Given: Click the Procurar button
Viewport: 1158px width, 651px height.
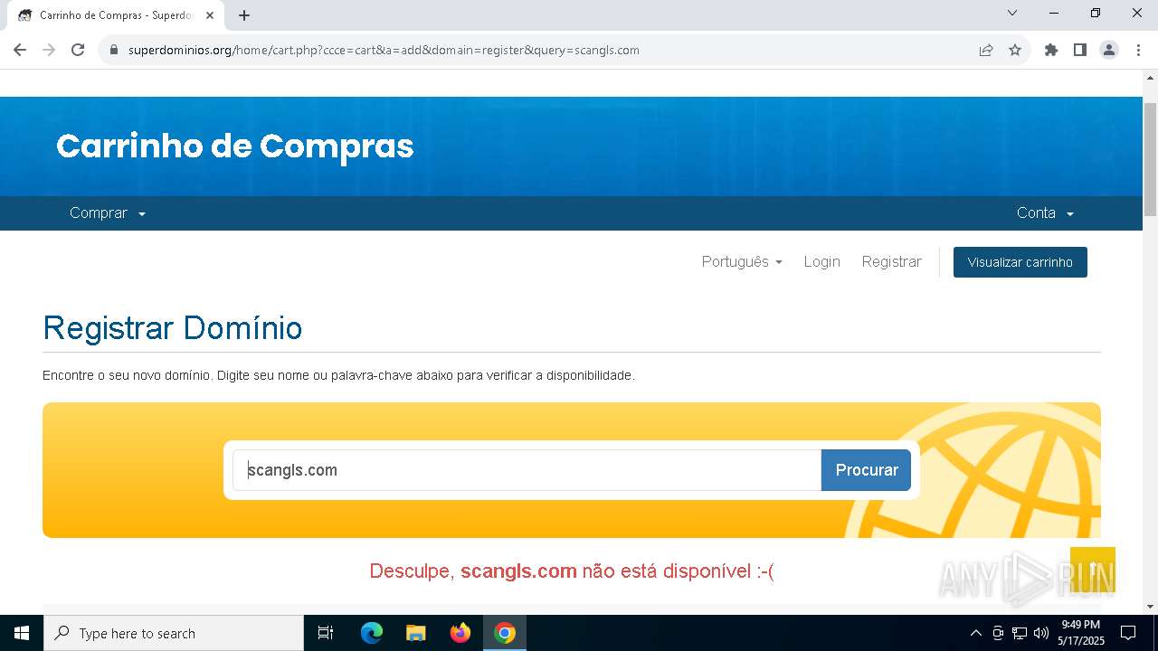Looking at the screenshot, I should 866,470.
